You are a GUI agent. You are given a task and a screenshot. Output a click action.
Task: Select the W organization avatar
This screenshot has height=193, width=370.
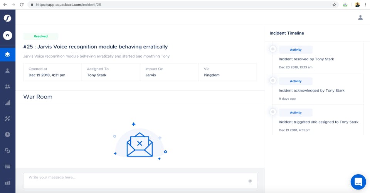(x=8, y=35)
